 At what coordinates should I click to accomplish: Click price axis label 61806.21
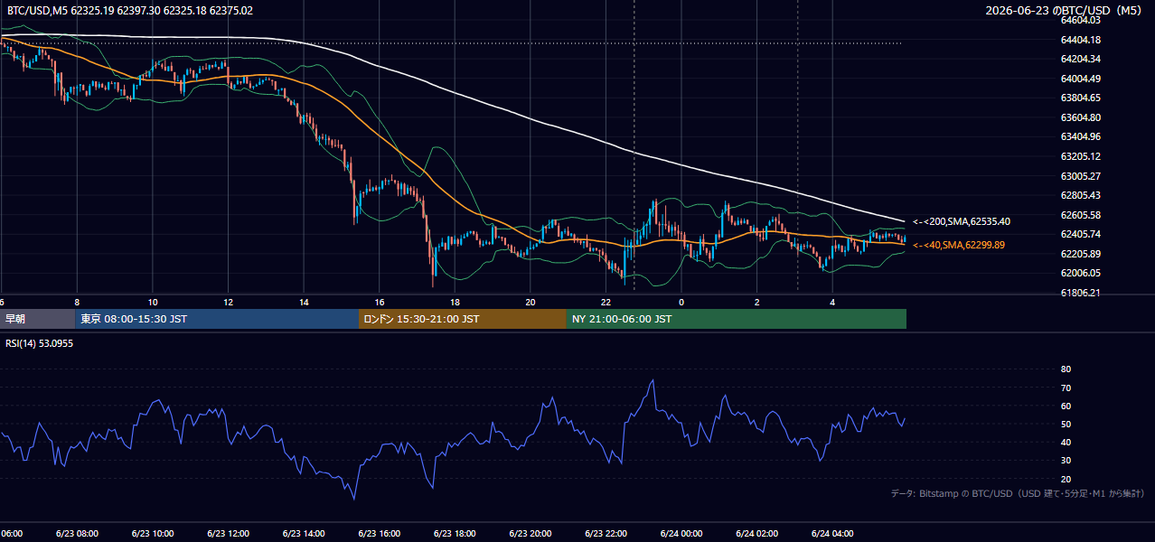1080,293
